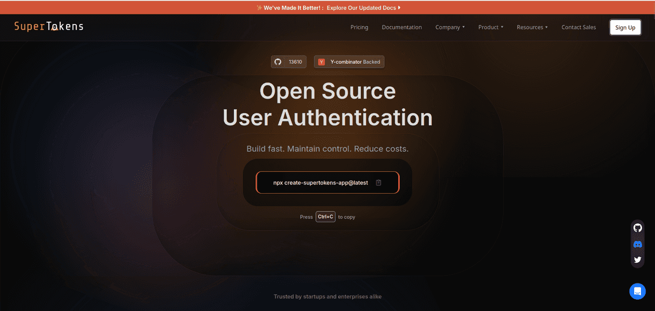Click Contact Sales in the navbar

[579, 27]
